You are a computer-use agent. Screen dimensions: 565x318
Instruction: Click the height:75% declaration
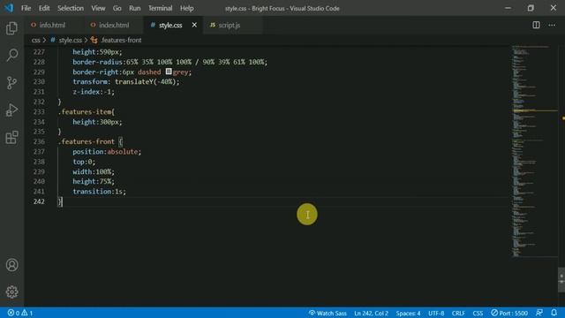[x=94, y=181]
